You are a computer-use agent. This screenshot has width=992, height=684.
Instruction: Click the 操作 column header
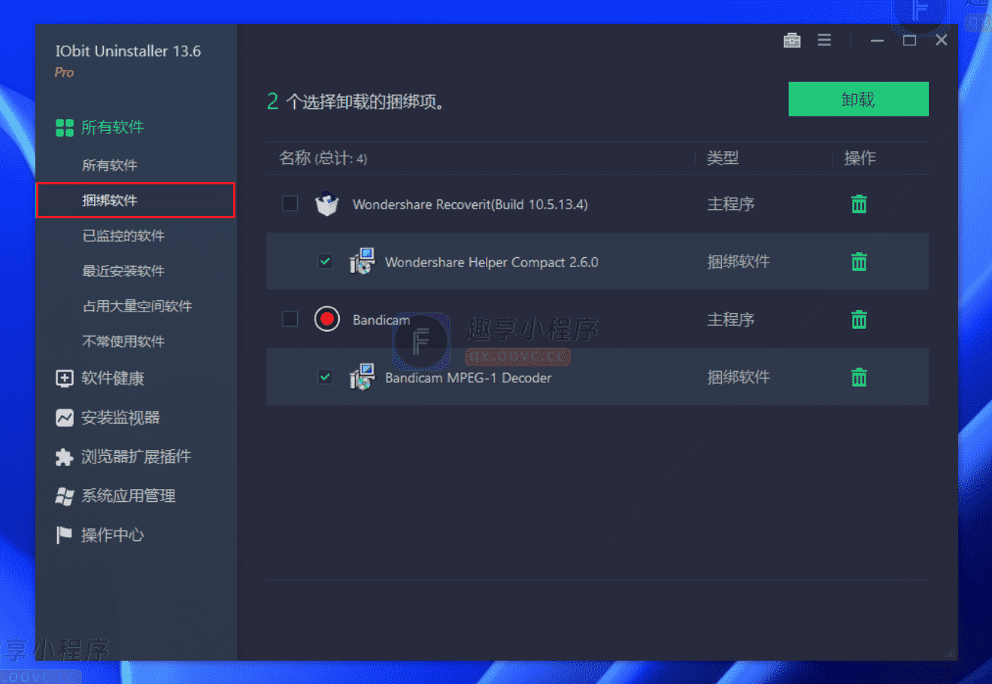point(860,158)
